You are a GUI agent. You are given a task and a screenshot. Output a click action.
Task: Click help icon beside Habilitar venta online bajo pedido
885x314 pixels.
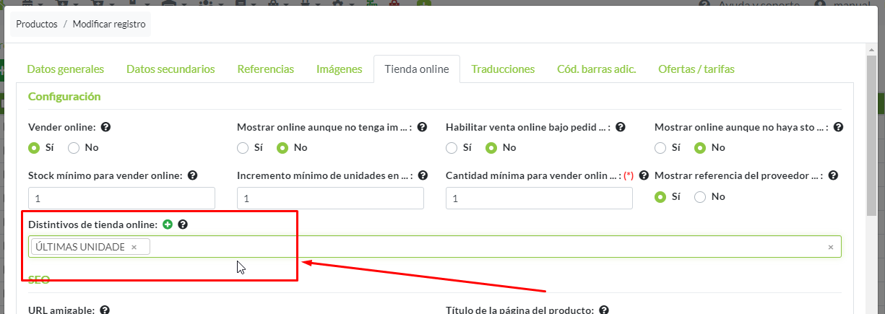(x=620, y=127)
